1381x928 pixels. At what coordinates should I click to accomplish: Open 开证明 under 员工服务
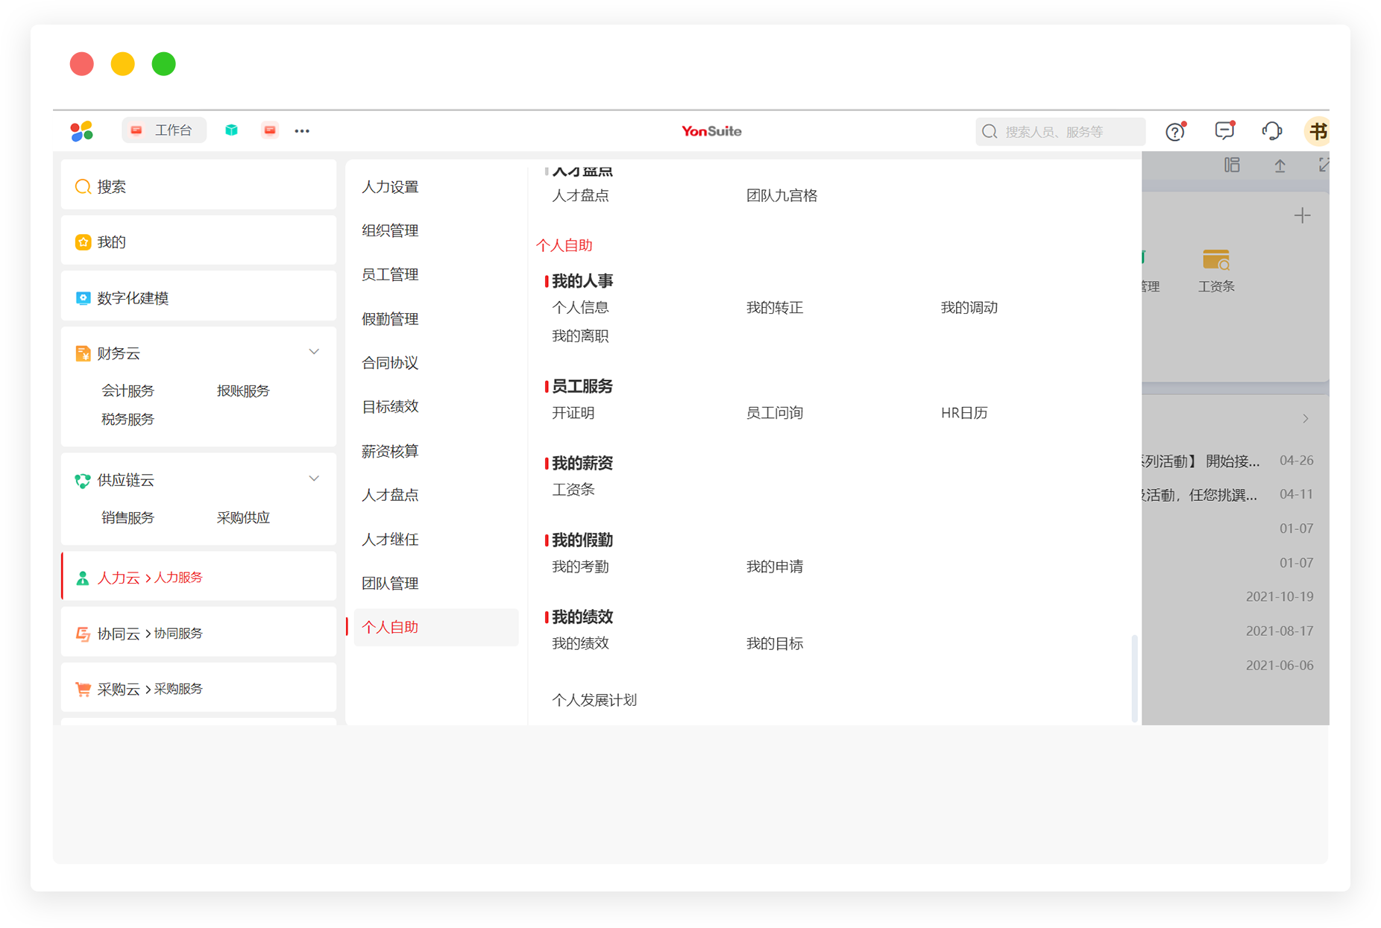coord(573,413)
